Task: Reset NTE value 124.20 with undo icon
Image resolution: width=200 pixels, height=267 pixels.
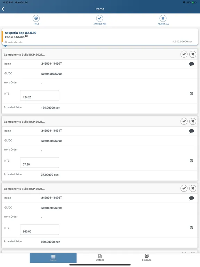Action: [192, 94]
